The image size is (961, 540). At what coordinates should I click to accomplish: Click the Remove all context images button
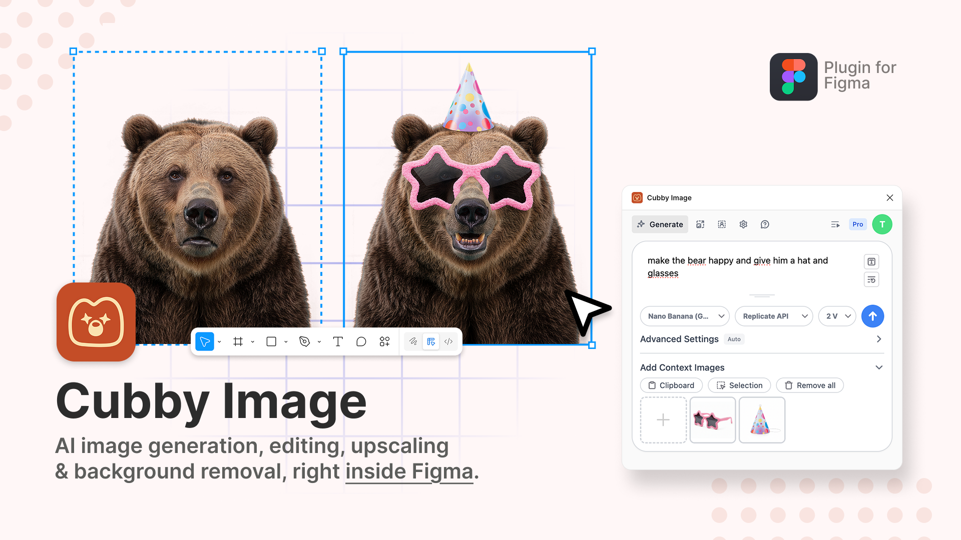pos(810,385)
